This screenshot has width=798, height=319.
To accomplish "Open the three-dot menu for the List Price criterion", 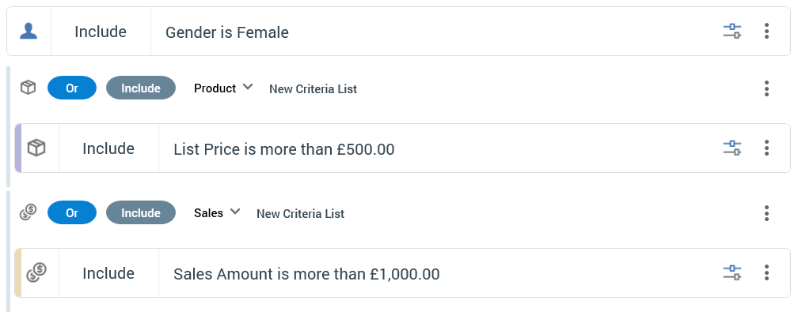I will [766, 148].
